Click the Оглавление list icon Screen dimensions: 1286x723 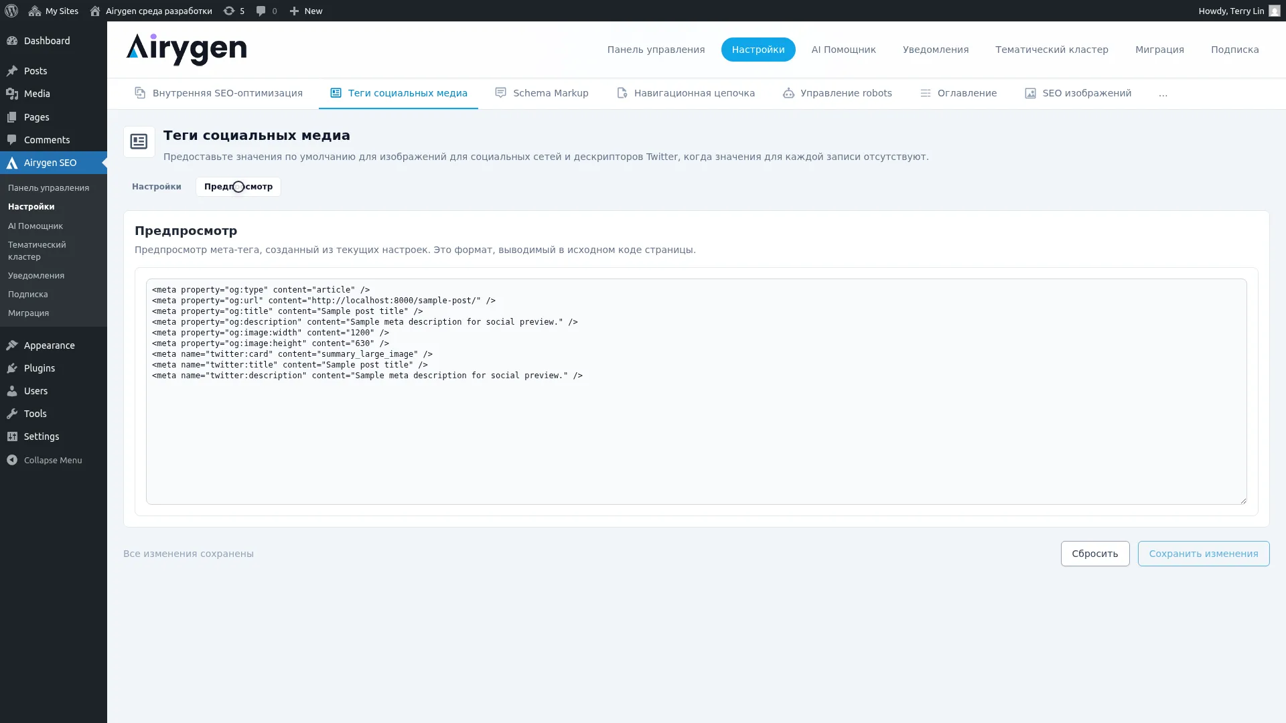point(926,93)
